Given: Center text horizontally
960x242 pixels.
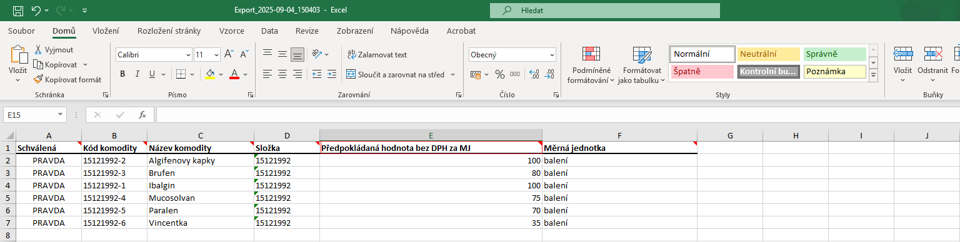Looking at the screenshot, I should click(x=282, y=74).
